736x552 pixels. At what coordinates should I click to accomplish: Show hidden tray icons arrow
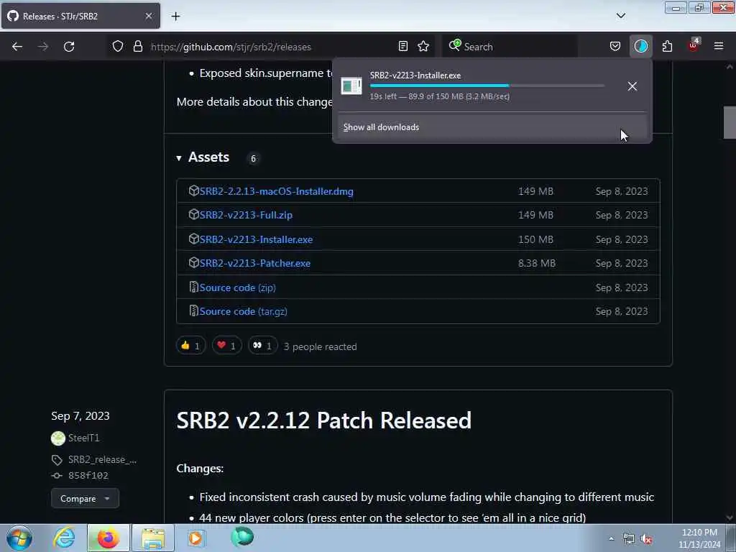click(611, 539)
